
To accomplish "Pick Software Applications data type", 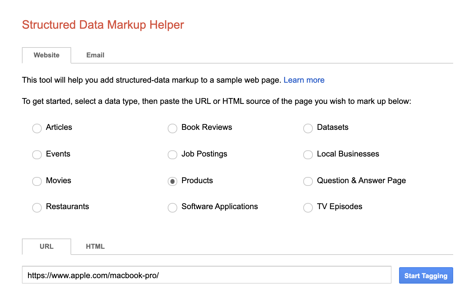I will tap(172, 207).
